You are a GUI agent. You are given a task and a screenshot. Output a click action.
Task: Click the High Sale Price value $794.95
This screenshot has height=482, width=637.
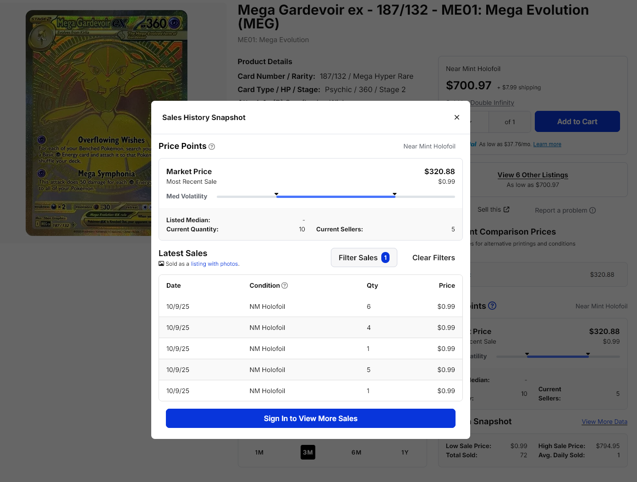608,446
